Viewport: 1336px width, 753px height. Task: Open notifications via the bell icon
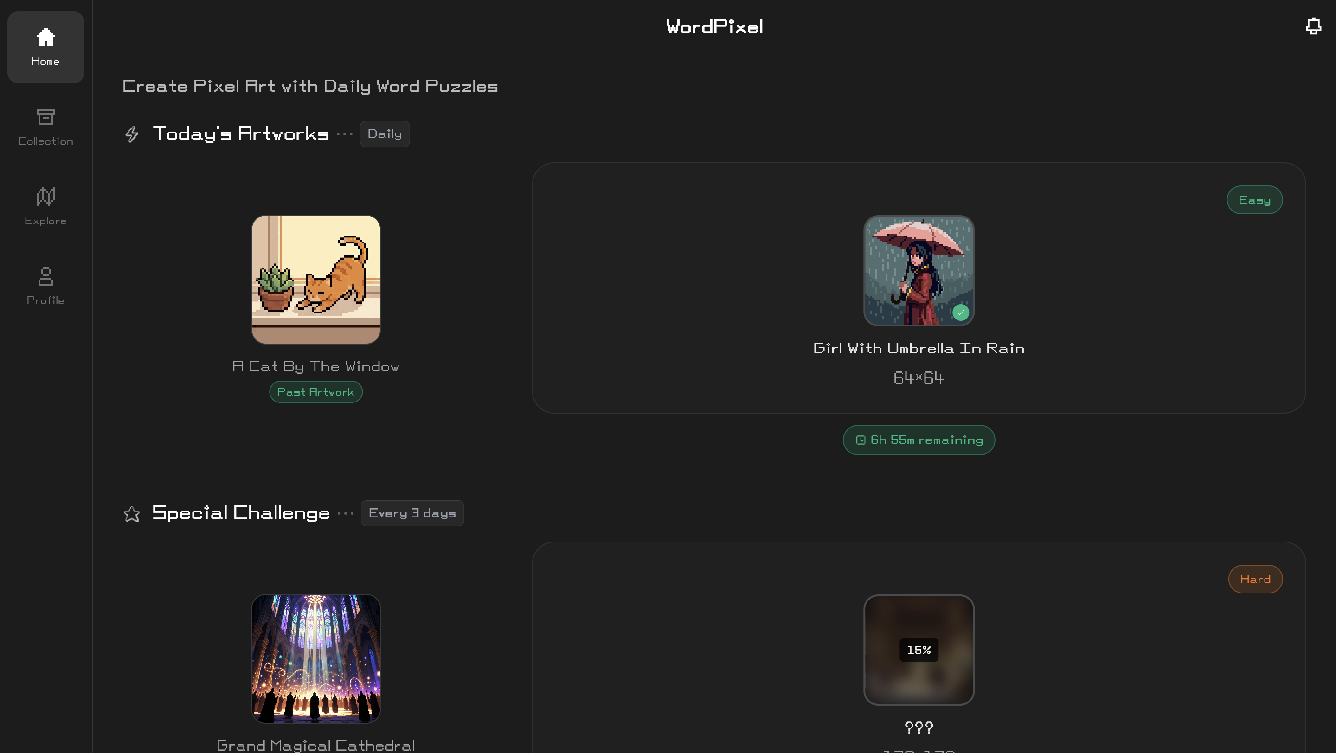[1313, 26]
